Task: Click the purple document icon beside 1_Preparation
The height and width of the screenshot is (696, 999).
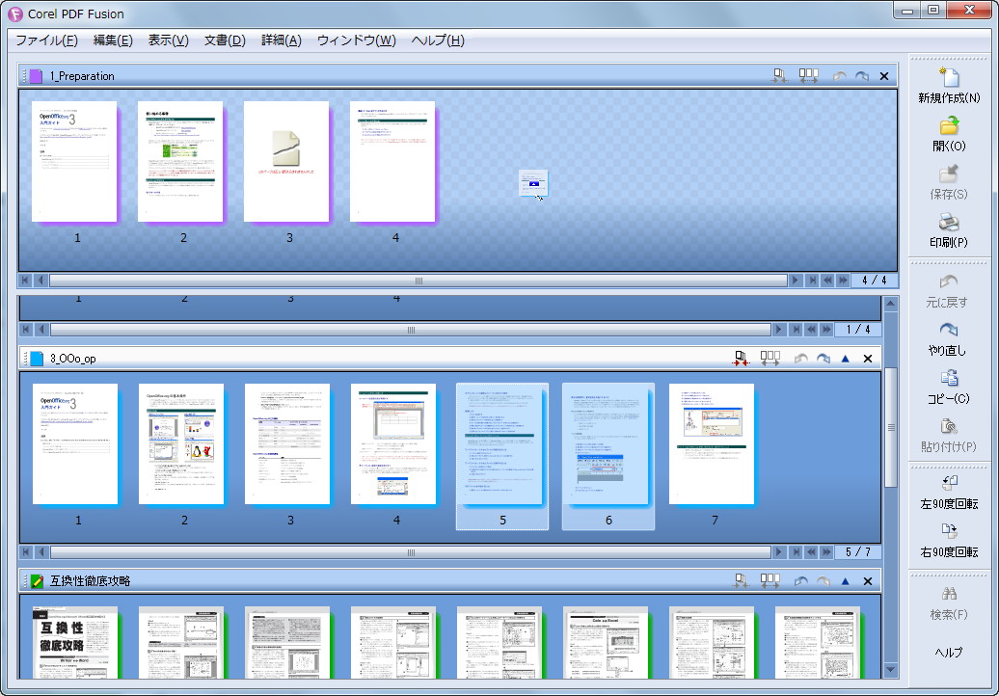Action: (37, 76)
